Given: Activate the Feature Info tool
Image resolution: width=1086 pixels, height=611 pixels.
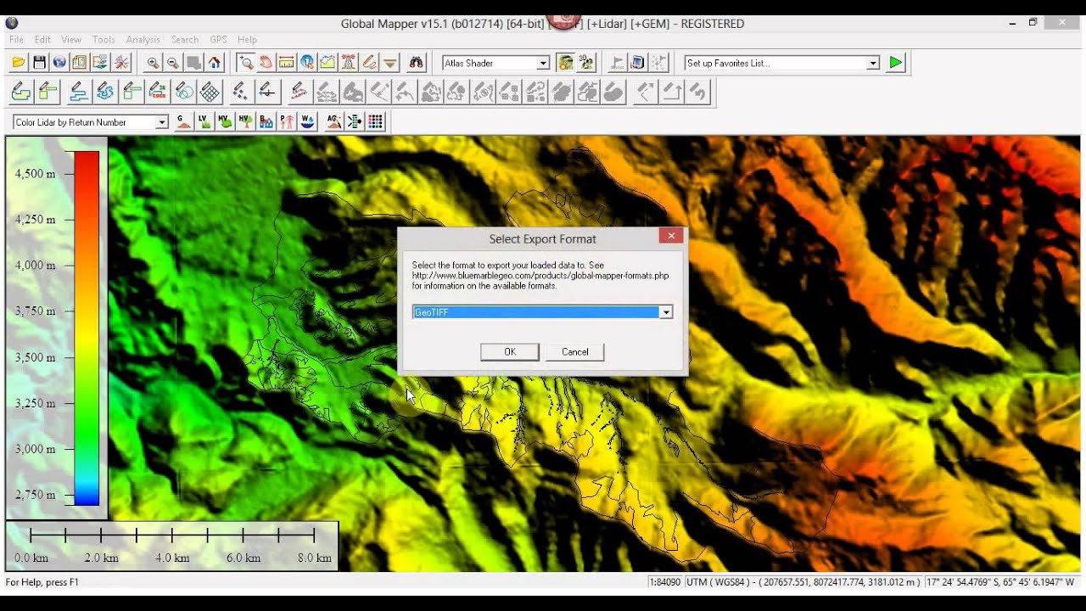Looking at the screenshot, I should tap(307, 62).
